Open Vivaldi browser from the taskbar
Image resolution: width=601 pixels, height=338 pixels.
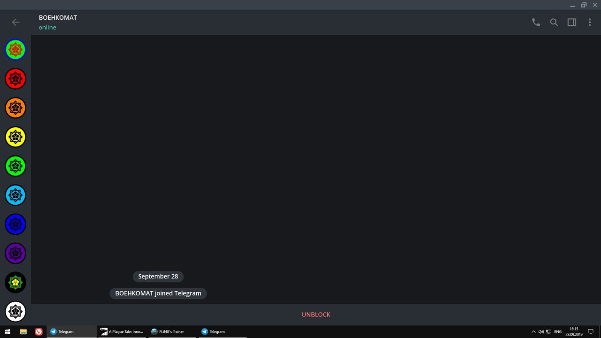coord(39,331)
